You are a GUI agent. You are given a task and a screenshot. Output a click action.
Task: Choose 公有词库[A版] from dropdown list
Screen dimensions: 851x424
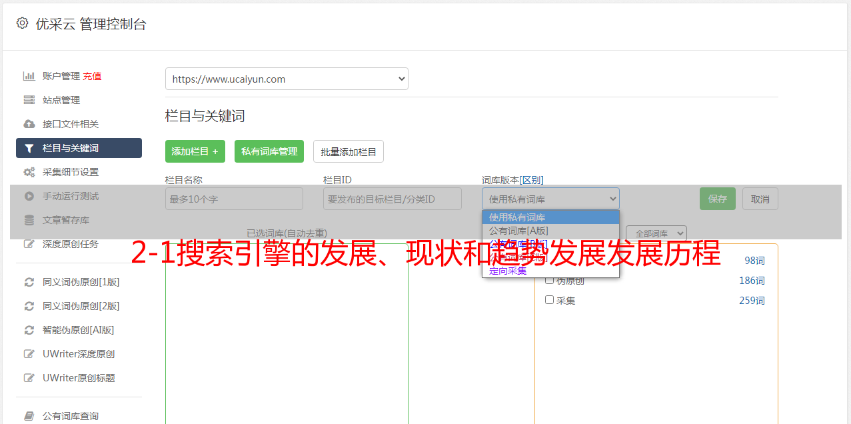[x=519, y=231]
